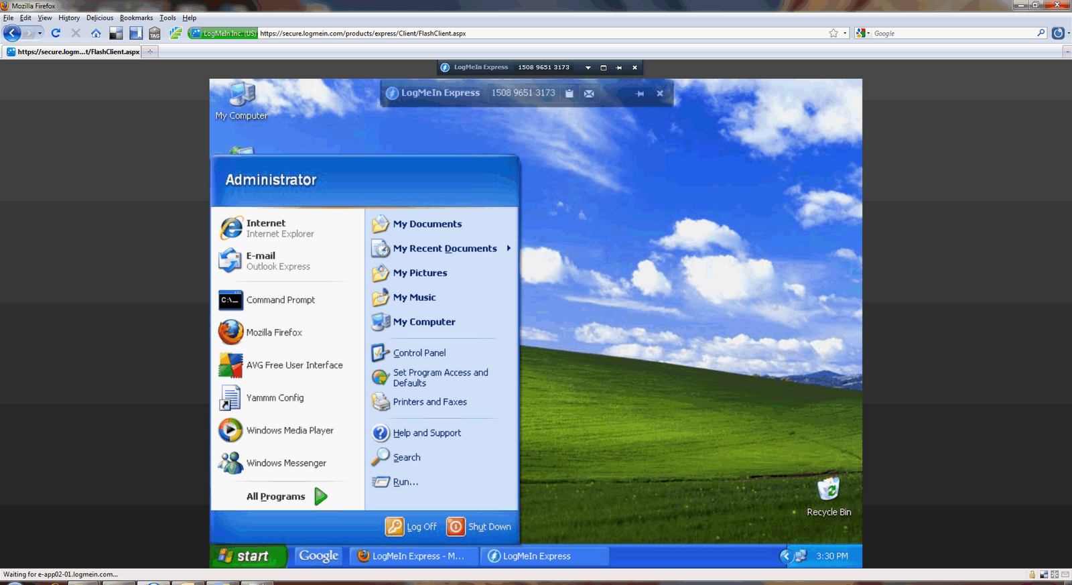Bookmark this page with the star icon
The width and height of the screenshot is (1072, 585).
coord(833,33)
